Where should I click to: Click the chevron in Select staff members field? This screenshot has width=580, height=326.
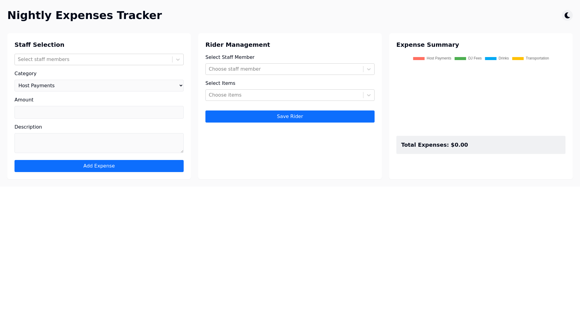tap(178, 59)
